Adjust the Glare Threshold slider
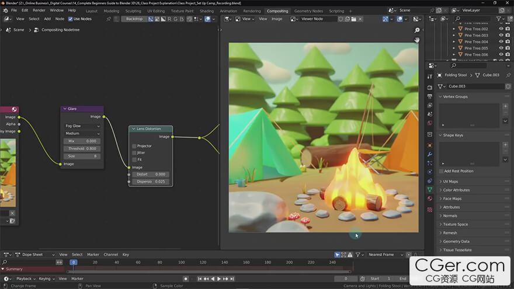Image resolution: width=514 pixels, height=289 pixels. coord(82,149)
